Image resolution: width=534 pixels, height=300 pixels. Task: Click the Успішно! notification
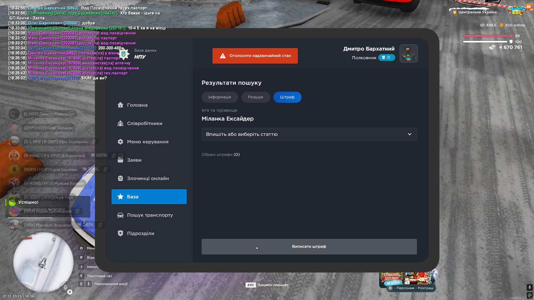[x=48, y=207]
